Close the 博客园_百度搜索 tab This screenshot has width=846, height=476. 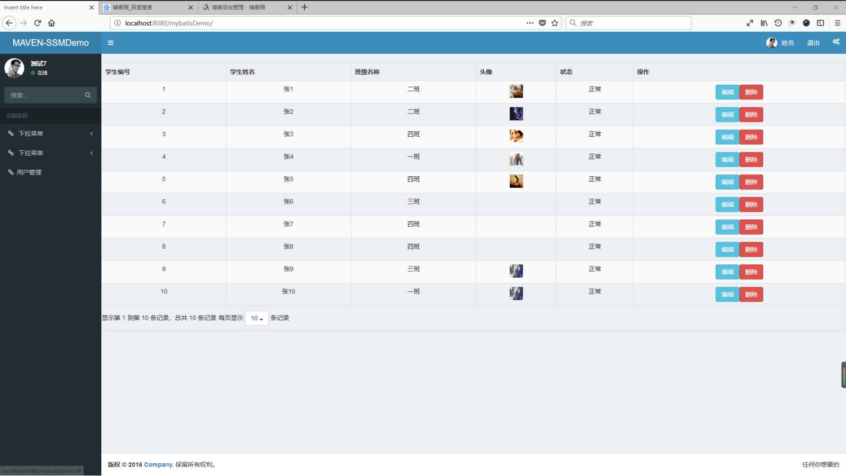click(x=190, y=7)
